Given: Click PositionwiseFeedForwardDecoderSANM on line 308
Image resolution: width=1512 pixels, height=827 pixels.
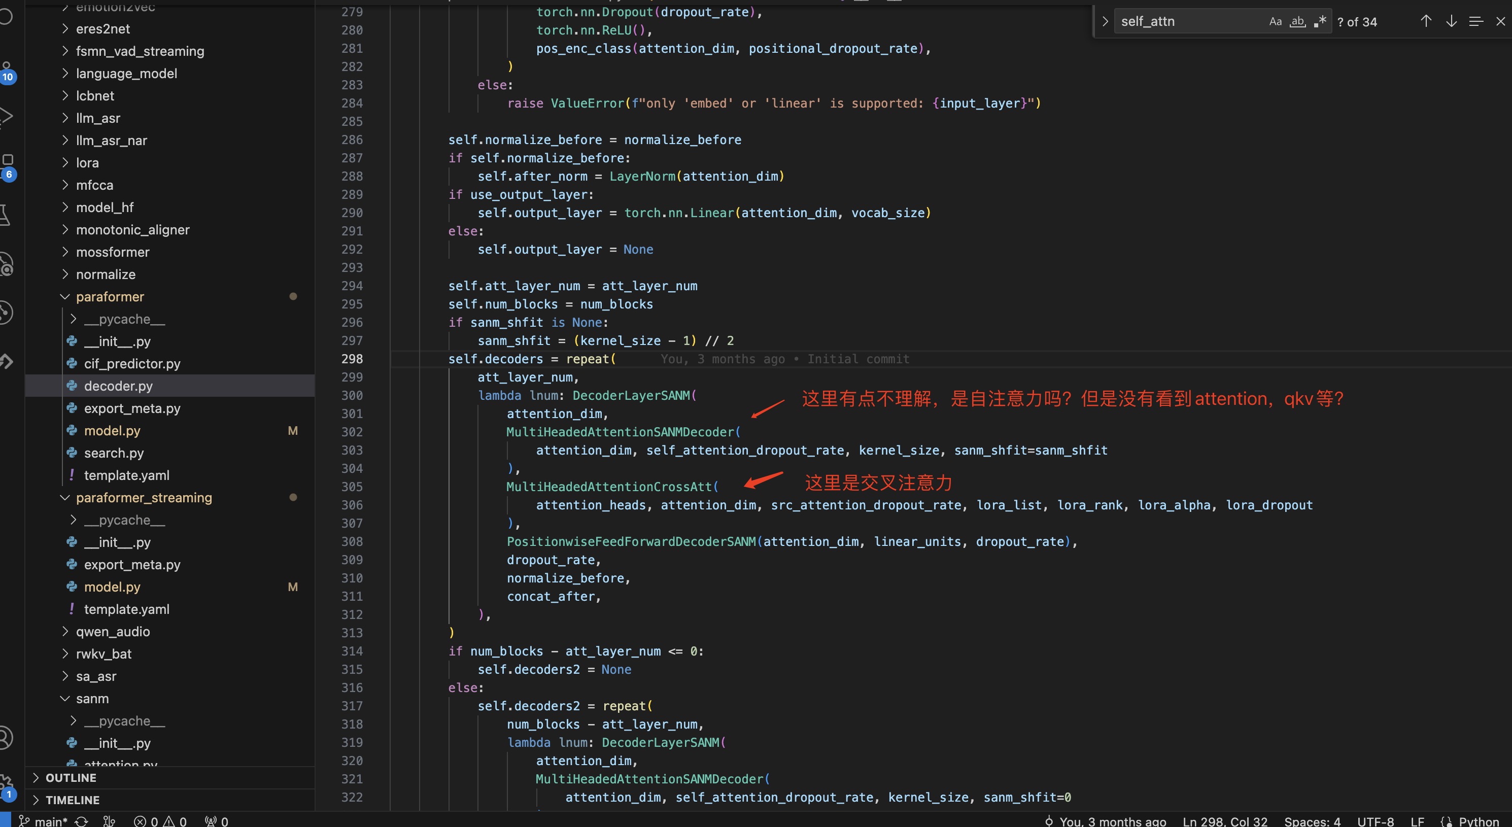Looking at the screenshot, I should click(632, 541).
